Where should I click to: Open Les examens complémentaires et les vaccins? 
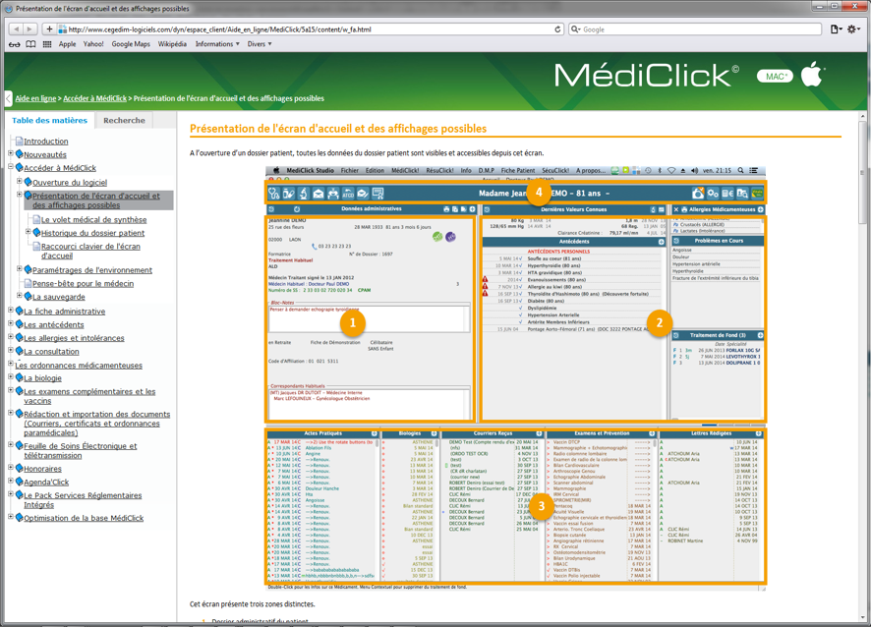[89, 396]
